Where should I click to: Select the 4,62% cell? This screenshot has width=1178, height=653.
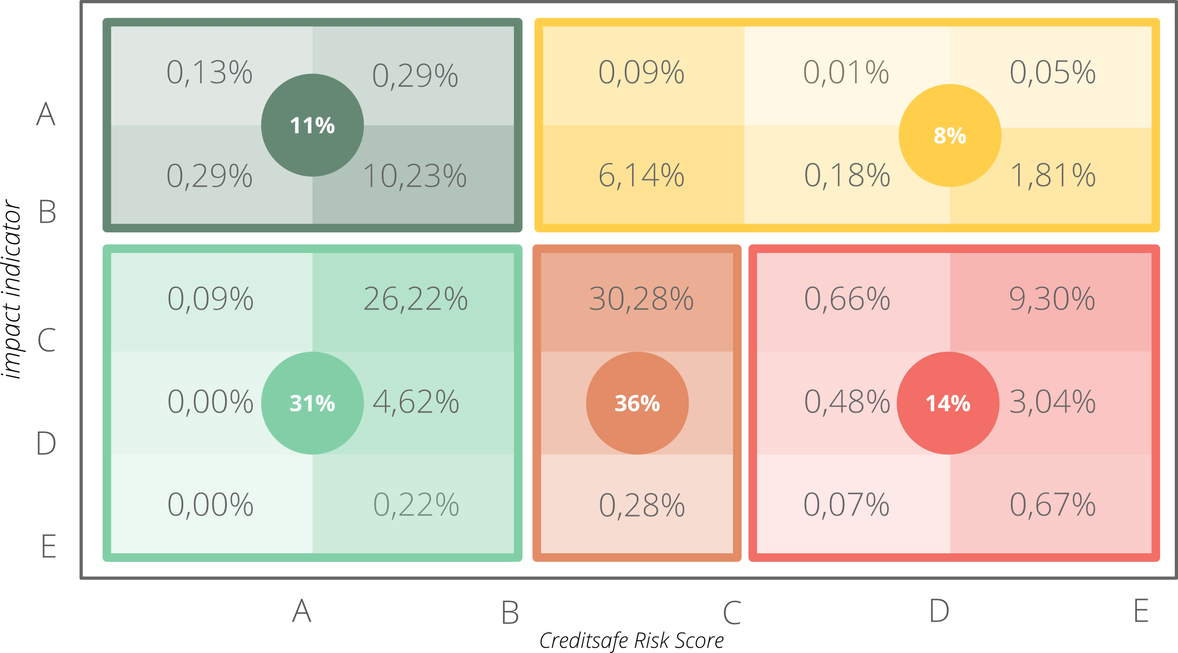point(415,402)
